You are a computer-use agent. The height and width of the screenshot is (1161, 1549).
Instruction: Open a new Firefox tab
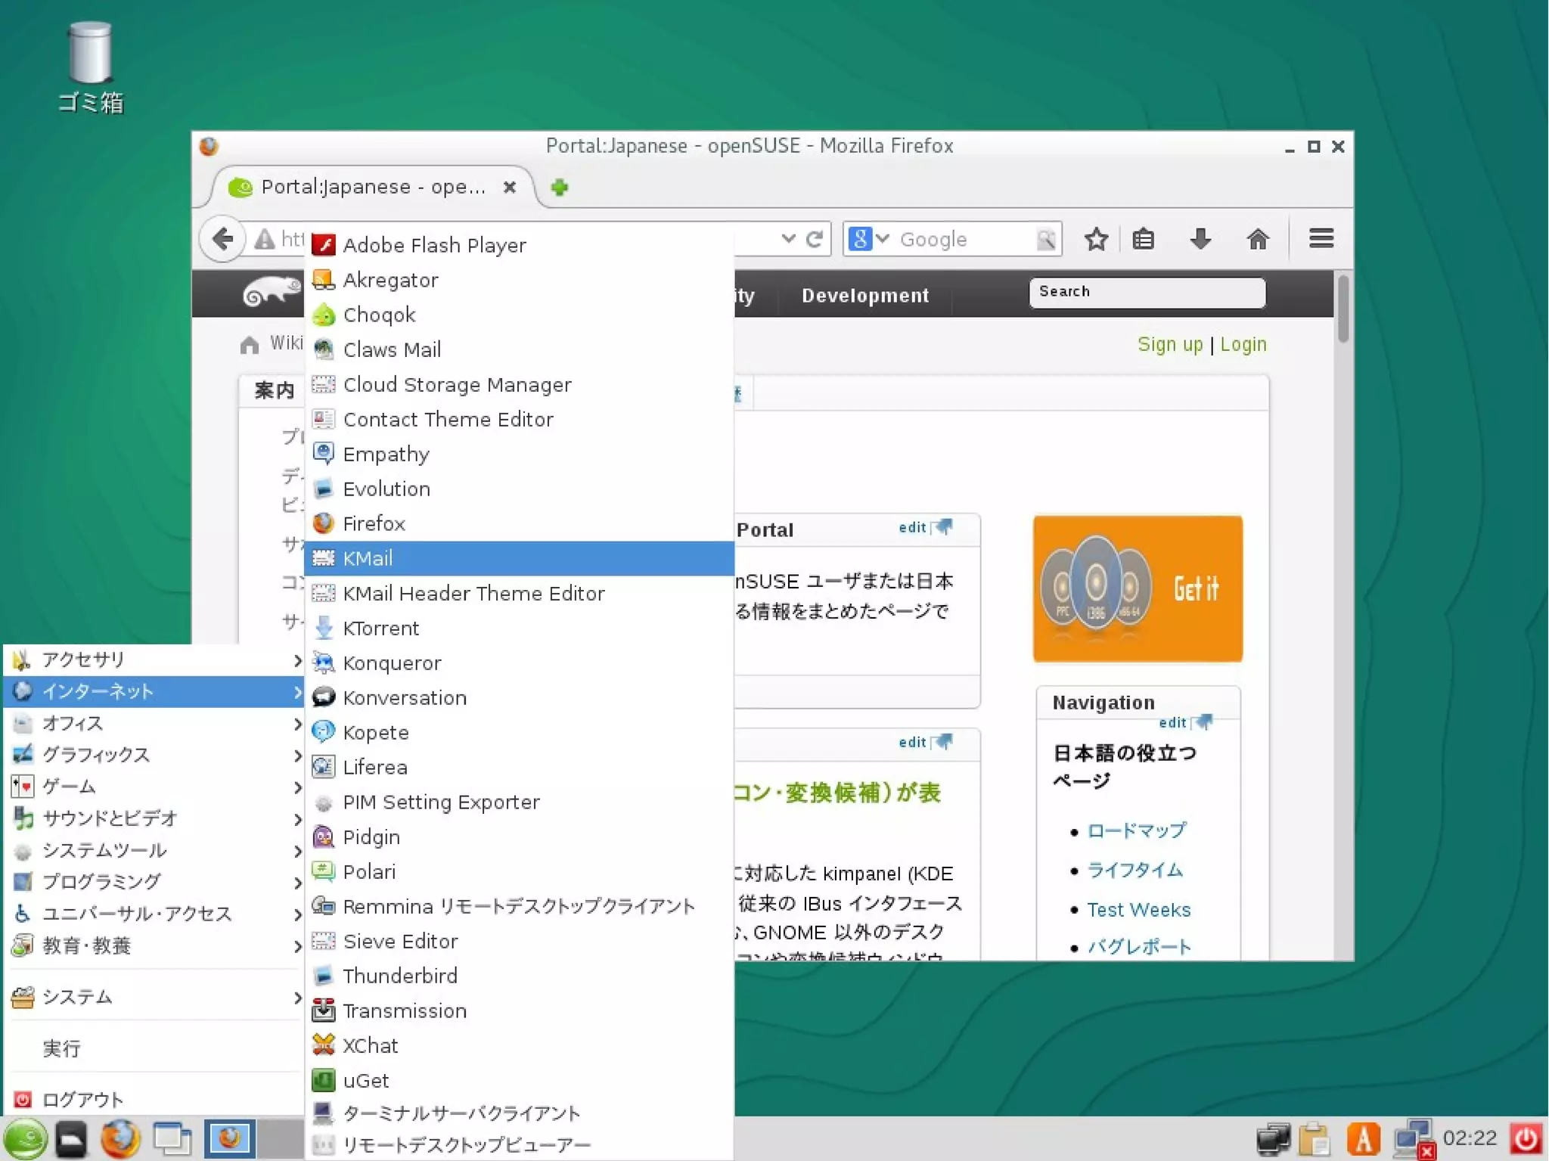[560, 188]
